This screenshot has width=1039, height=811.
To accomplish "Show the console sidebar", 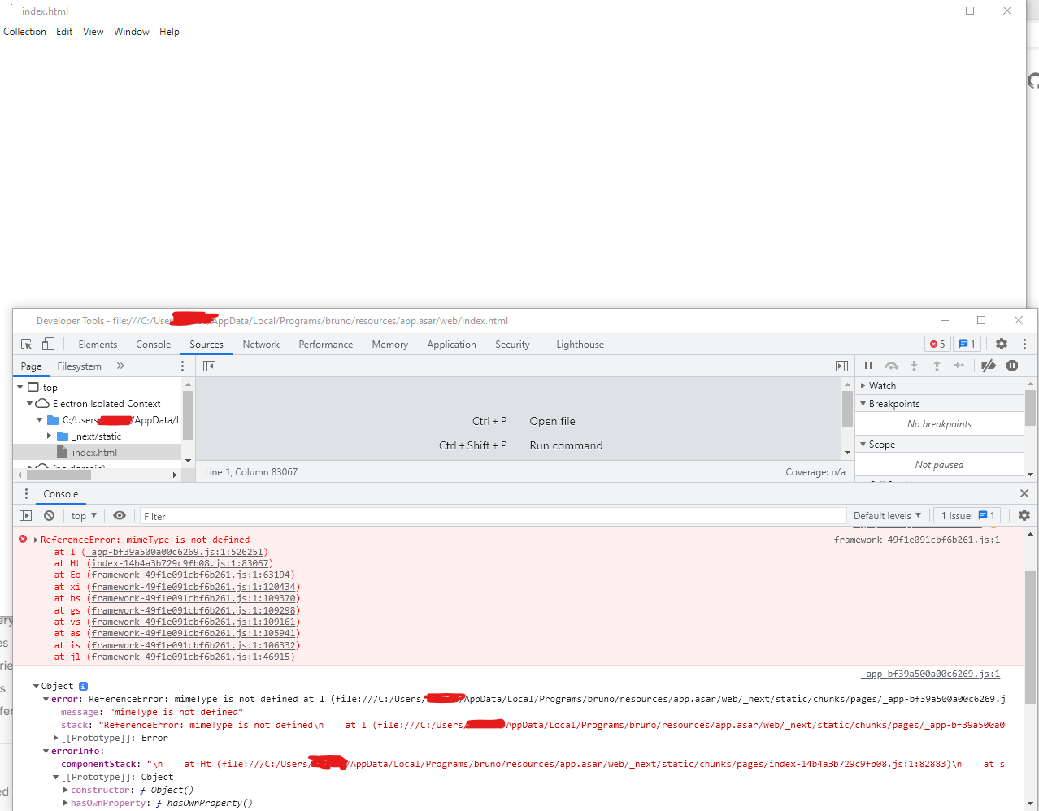I will click(25, 515).
